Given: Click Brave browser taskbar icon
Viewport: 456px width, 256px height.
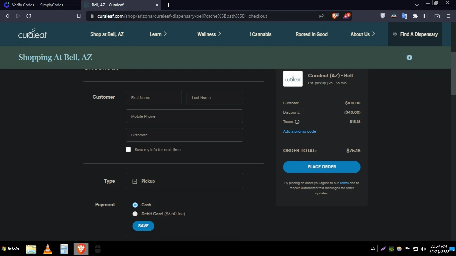Looking at the screenshot, I should [81, 249].
